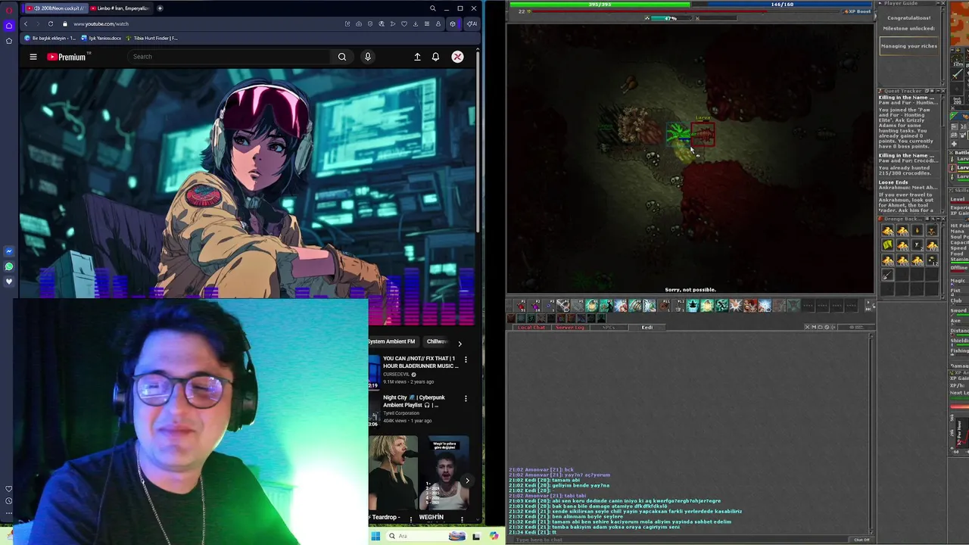969x545 pixels.
Task: Reload the YouTube page
Action: pyautogui.click(x=51, y=23)
